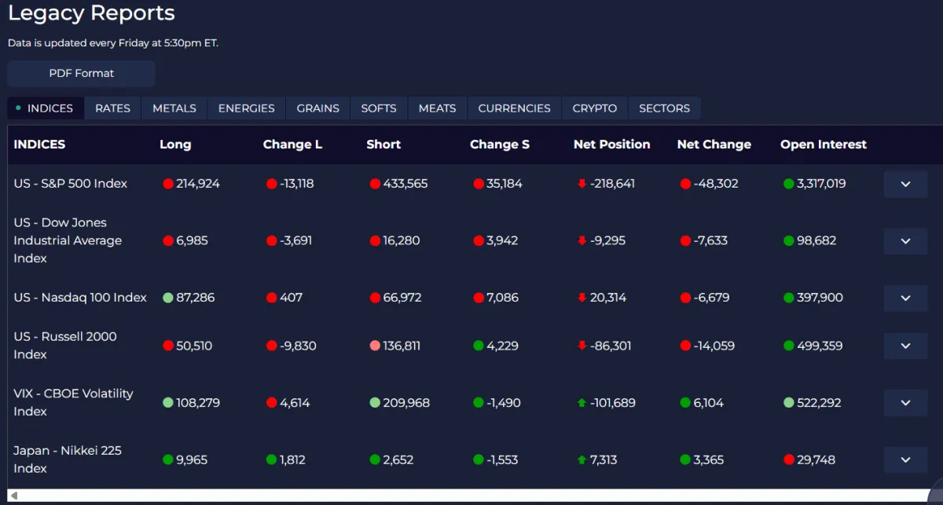
Task: Expand the US - Nasdaq 100 Index row
Action: pyautogui.click(x=905, y=298)
